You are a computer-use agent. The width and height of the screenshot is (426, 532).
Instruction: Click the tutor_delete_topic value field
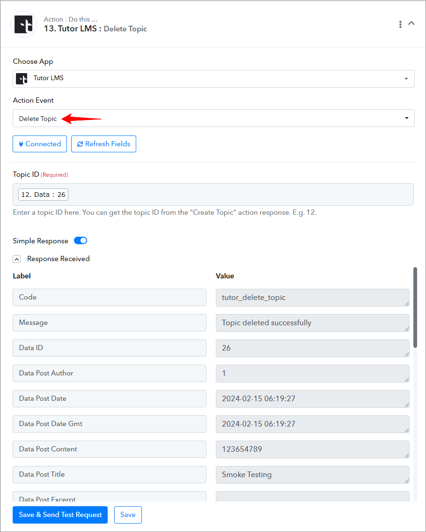point(312,298)
